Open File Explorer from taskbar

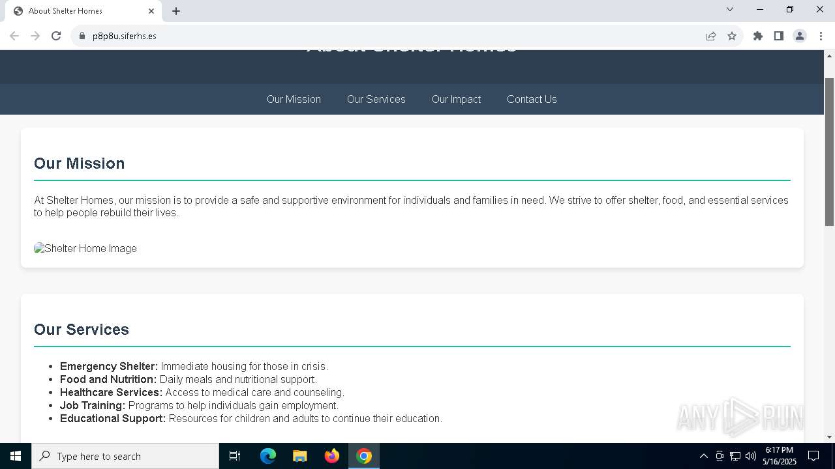[300, 456]
